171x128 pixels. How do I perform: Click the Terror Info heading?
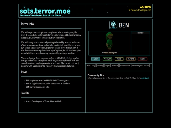tap(27, 24)
